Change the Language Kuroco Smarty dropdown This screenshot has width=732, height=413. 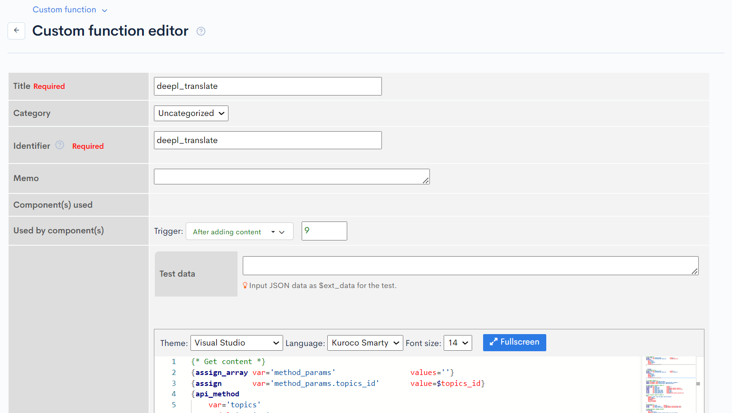[365, 343]
